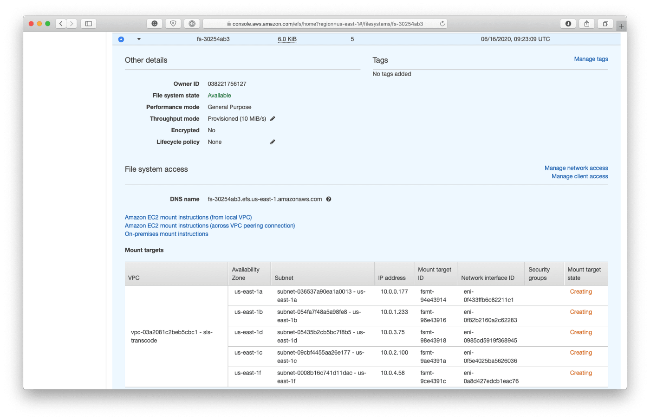Screen dimensions: 650x420
Task: Open a new Safari tab
Action: pos(621,26)
